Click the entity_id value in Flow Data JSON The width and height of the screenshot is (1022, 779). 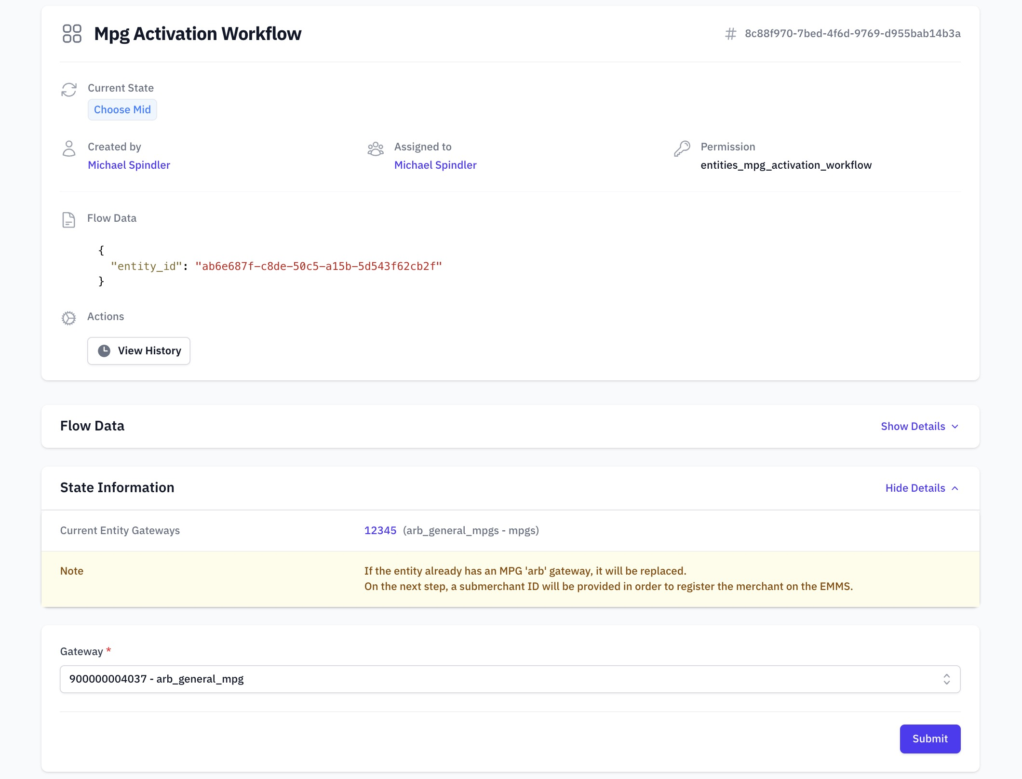pyautogui.click(x=318, y=266)
